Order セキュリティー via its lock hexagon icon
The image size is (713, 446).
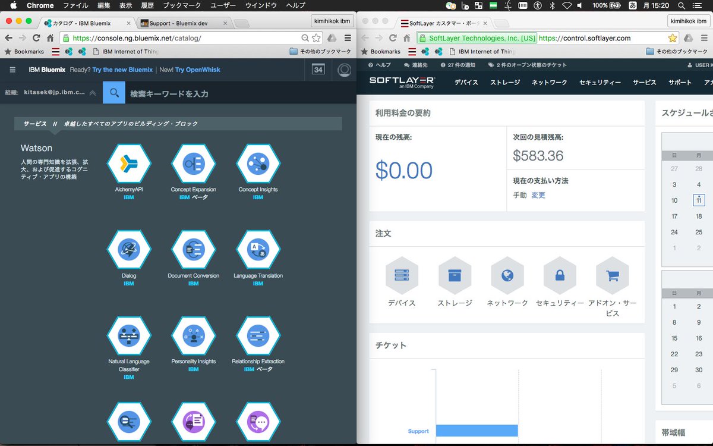coord(560,275)
